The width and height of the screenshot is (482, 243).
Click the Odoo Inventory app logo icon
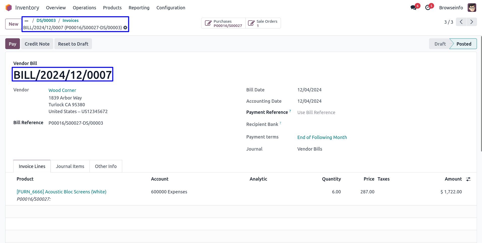pos(9,8)
